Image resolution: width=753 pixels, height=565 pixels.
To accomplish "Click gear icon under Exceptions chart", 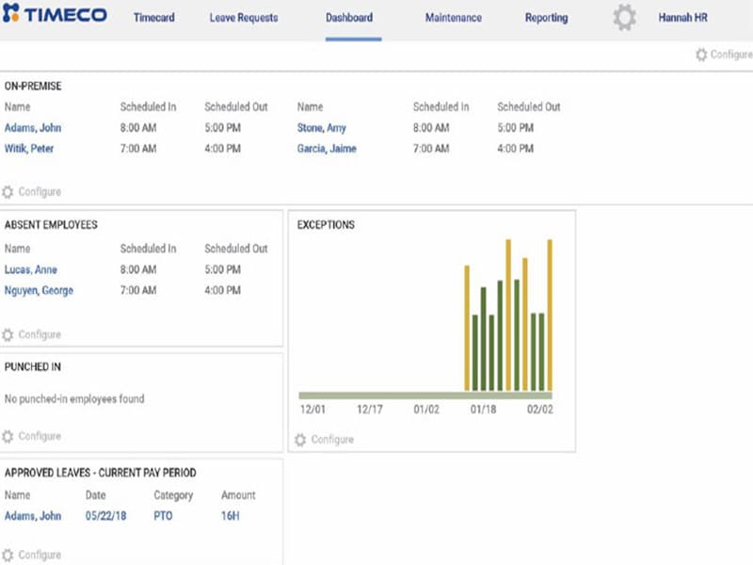I will click(x=300, y=440).
